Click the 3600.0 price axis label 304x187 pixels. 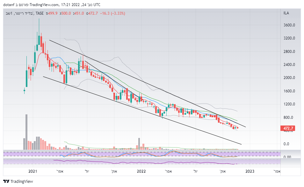pyautogui.click(x=289, y=25)
